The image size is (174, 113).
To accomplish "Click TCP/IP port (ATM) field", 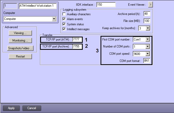I will 77,39.
